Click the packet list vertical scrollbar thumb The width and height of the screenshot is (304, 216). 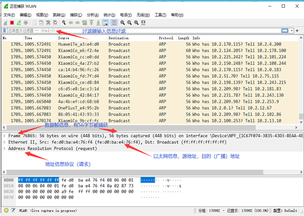click(x=301, y=116)
